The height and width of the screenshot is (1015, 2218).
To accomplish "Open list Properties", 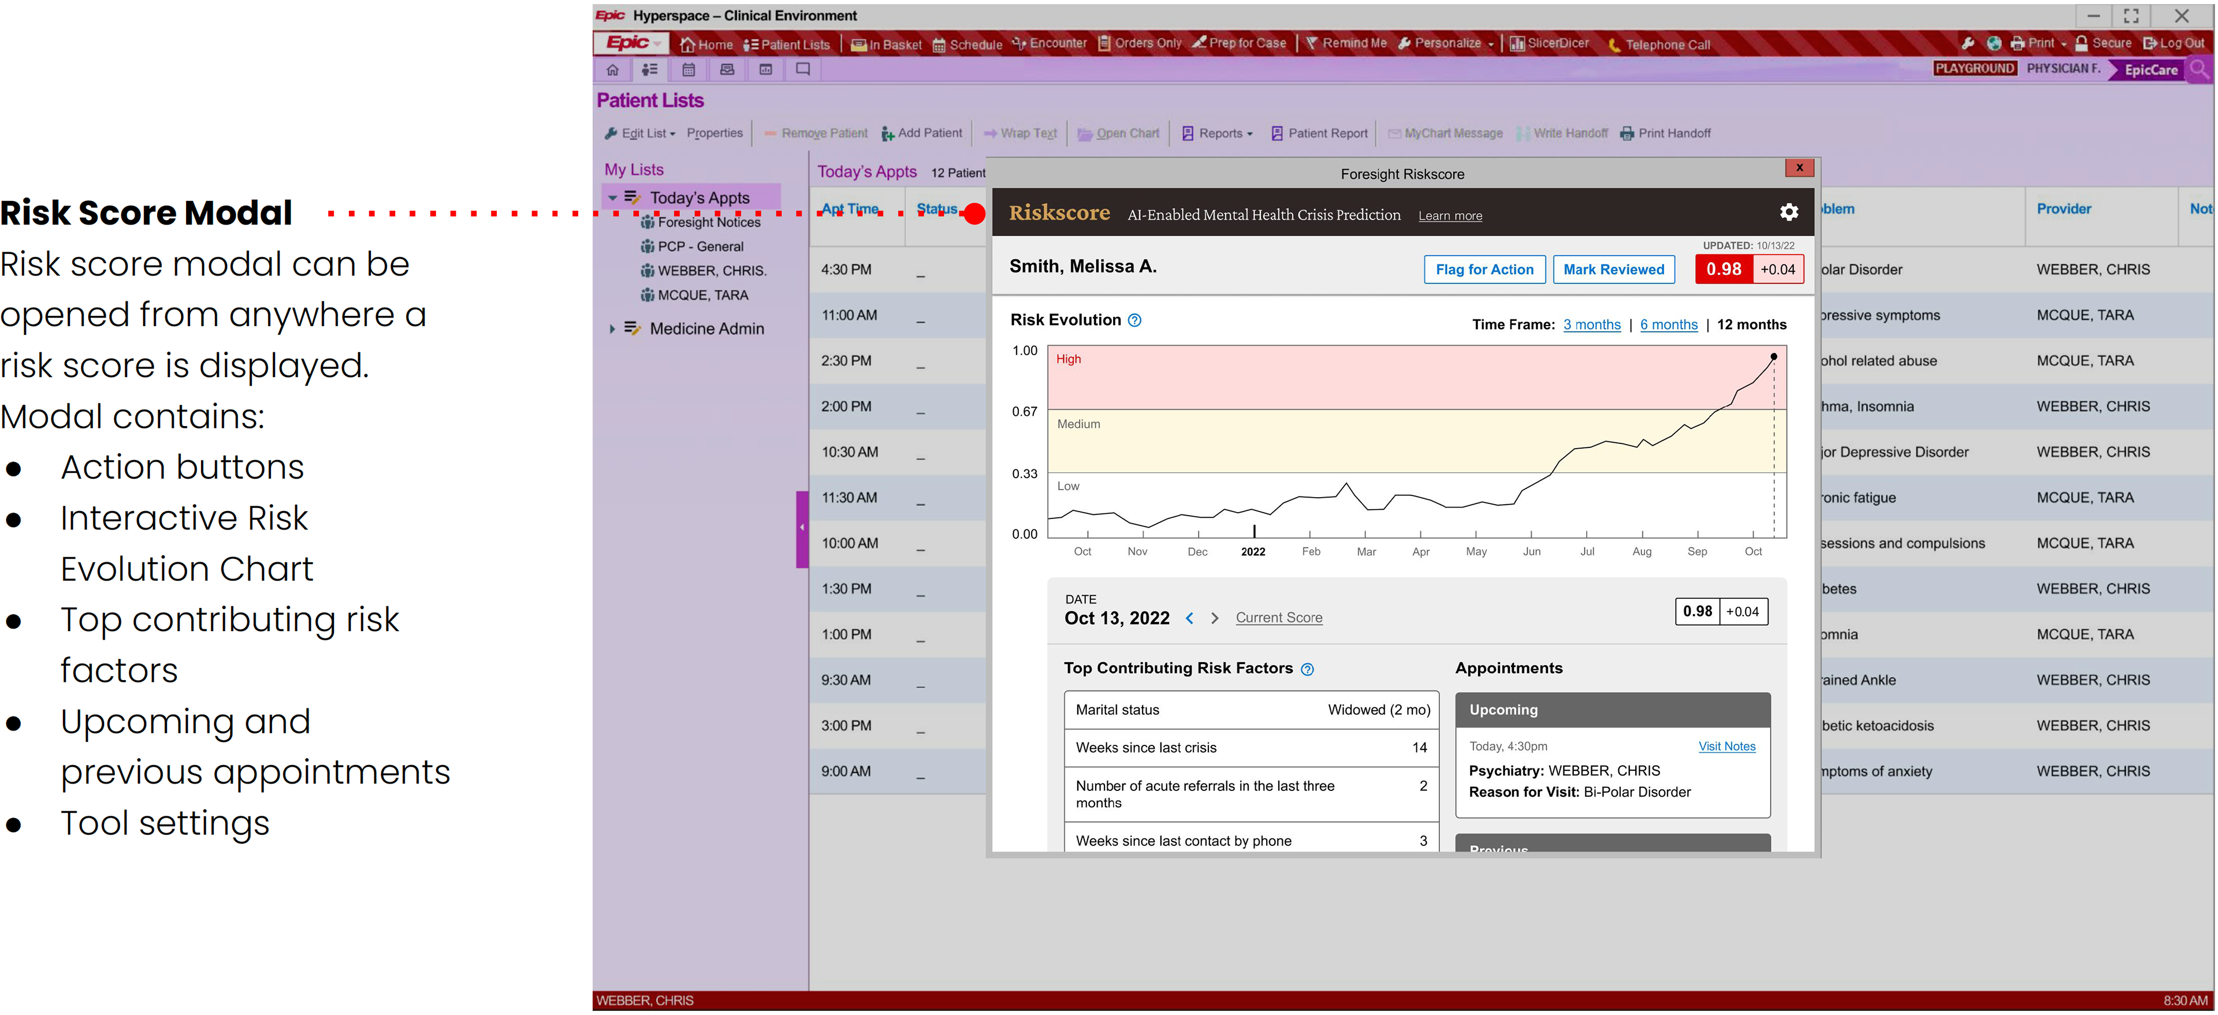I will pos(714,133).
